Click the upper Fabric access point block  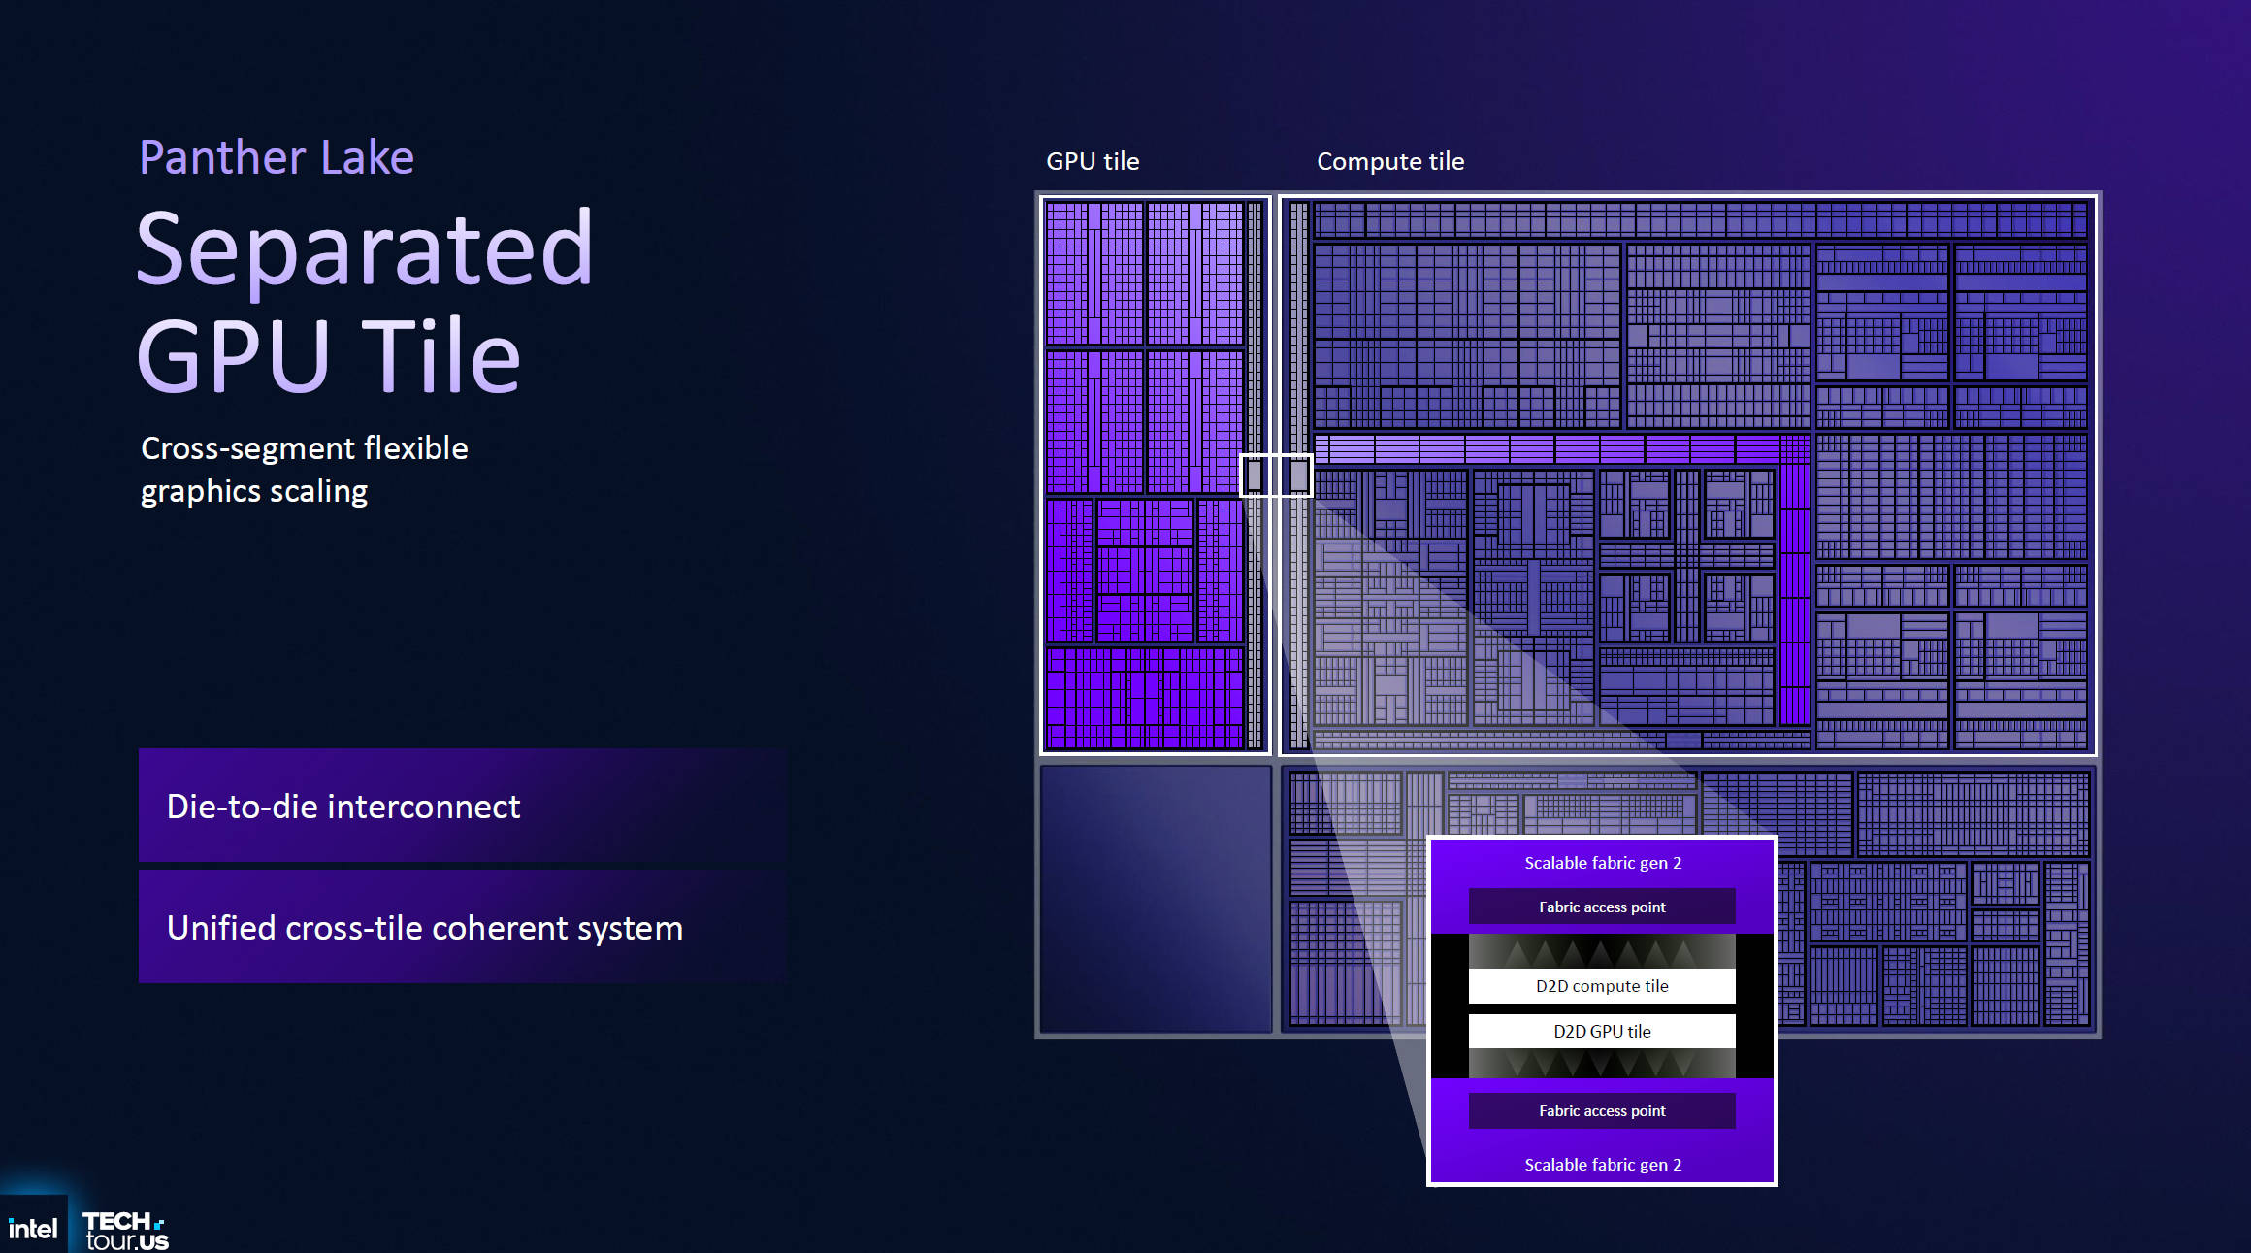pyautogui.click(x=1602, y=907)
